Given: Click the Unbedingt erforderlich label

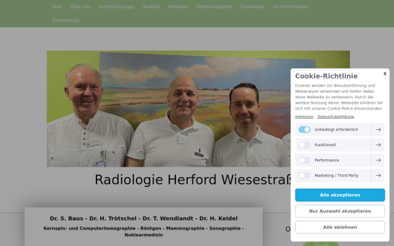Looking at the screenshot, I should (x=336, y=129).
